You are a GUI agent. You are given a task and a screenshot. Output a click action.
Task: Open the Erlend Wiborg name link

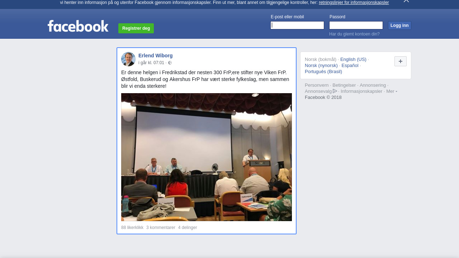point(155,56)
